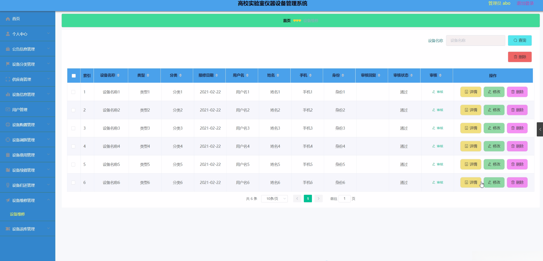Click the 退出登录 link

pos(525,3)
